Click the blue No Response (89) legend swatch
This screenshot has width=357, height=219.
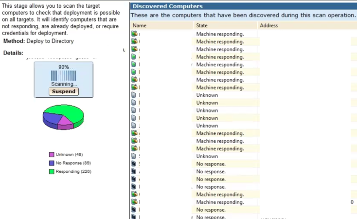click(x=52, y=163)
